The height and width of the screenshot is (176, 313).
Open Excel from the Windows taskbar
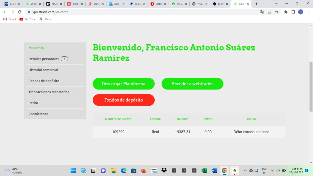pyautogui.click(x=204, y=170)
